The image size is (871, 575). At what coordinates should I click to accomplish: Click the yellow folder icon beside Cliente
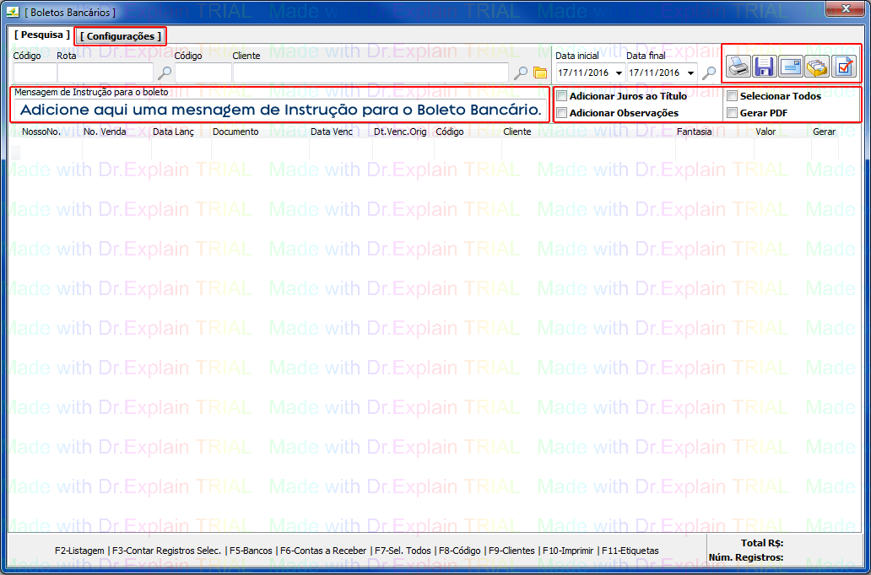coord(540,73)
